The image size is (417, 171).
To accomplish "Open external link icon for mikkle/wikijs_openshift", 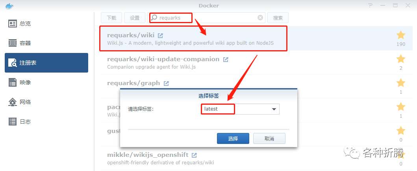I will point(195,155).
